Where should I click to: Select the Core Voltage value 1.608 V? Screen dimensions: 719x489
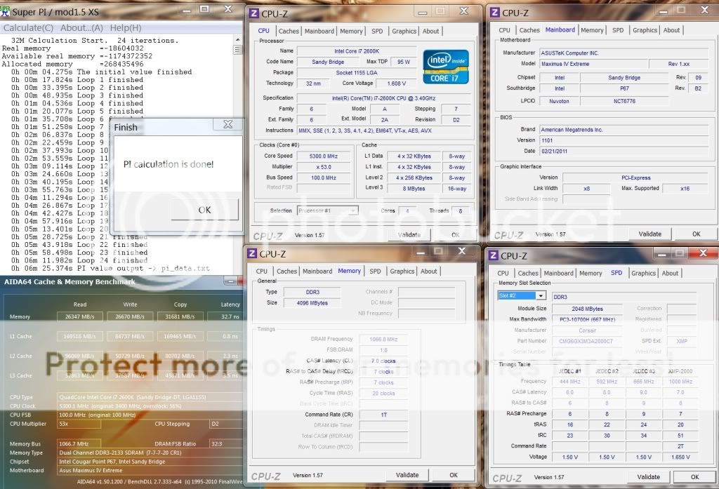coord(397,83)
